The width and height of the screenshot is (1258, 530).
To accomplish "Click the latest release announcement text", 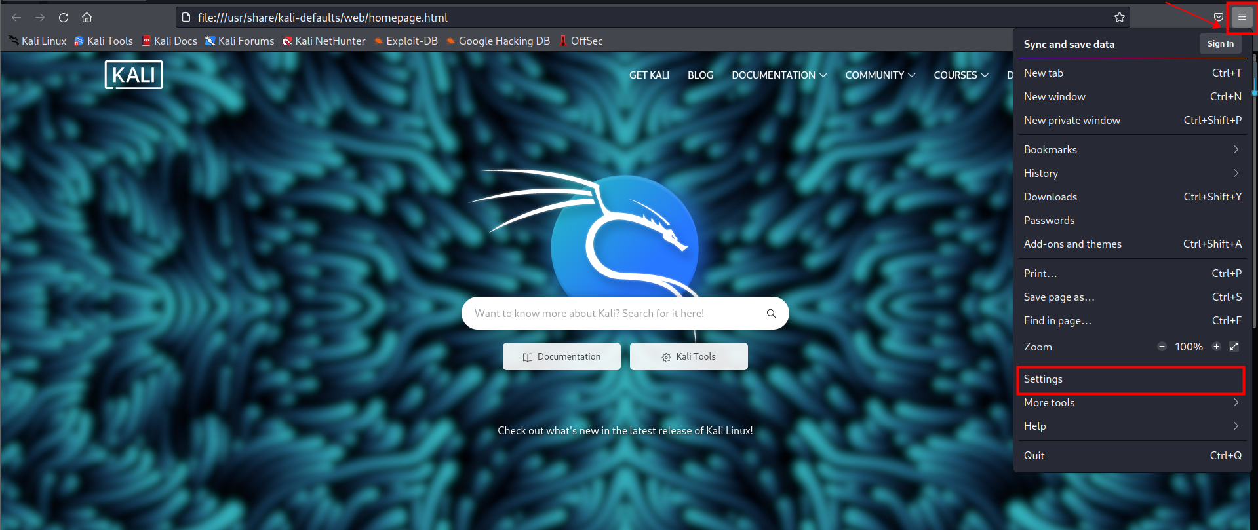I will (x=625, y=430).
